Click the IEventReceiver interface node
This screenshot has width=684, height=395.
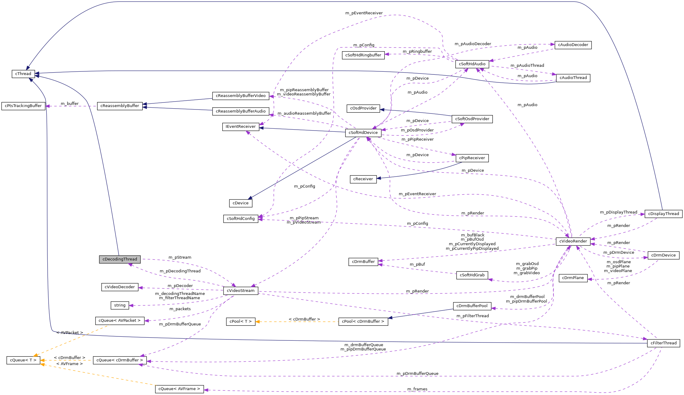coord(241,127)
